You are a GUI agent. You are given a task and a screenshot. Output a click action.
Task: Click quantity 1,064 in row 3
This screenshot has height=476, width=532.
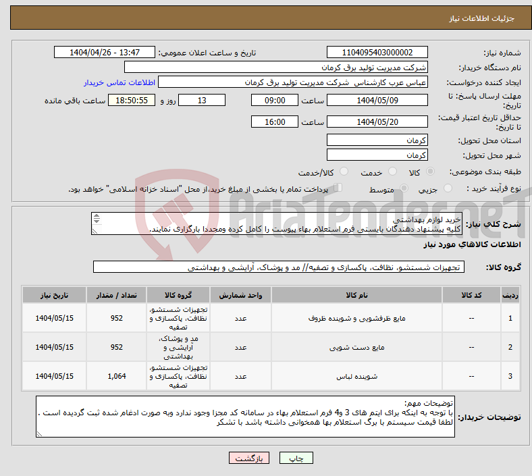pyautogui.click(x=116, y=376)
